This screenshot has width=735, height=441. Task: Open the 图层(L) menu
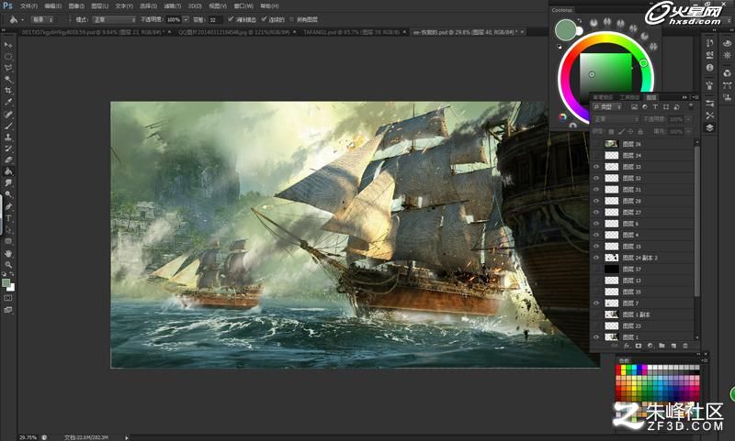[x=99, y=6]
